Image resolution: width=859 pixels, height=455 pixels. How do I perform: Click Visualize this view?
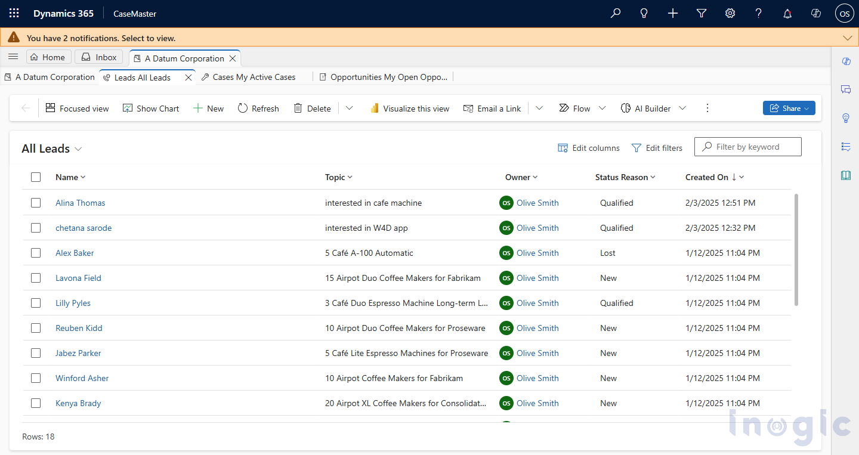click(410, 108)
